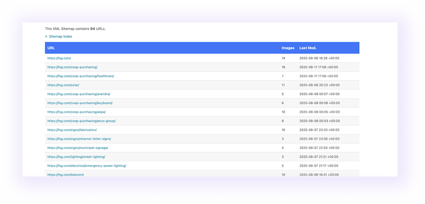Screen dimensions: 425x204
Task: Click the date 2025-08-08 00:05 +00:00
Action: [x=319, y=112]
